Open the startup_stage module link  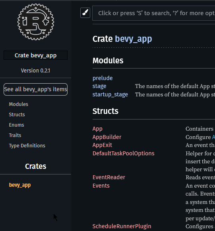(x=110, y=94)
